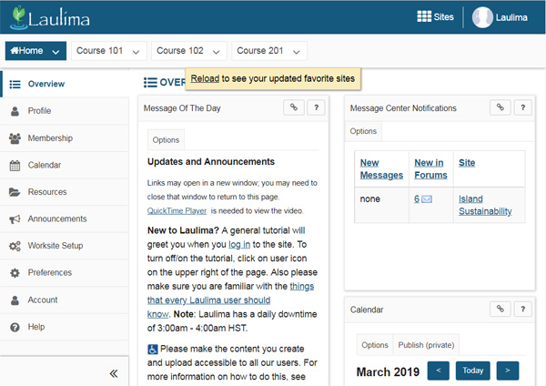Image resolution: width=546 pixels, height=386 pixels.
Task: Click the forum envelope icon beside 6
Action: coord(427,199)
